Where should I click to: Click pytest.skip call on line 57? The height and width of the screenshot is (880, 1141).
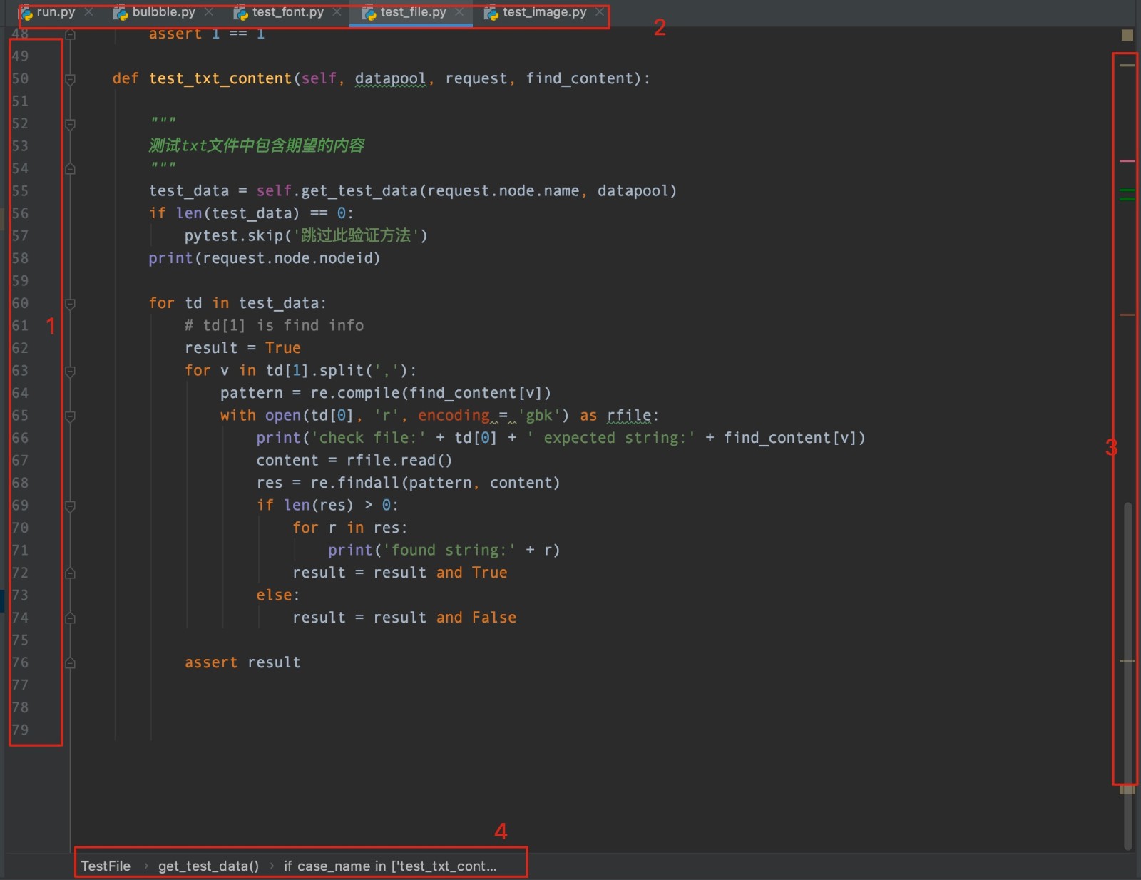click(x=305, y=235)
